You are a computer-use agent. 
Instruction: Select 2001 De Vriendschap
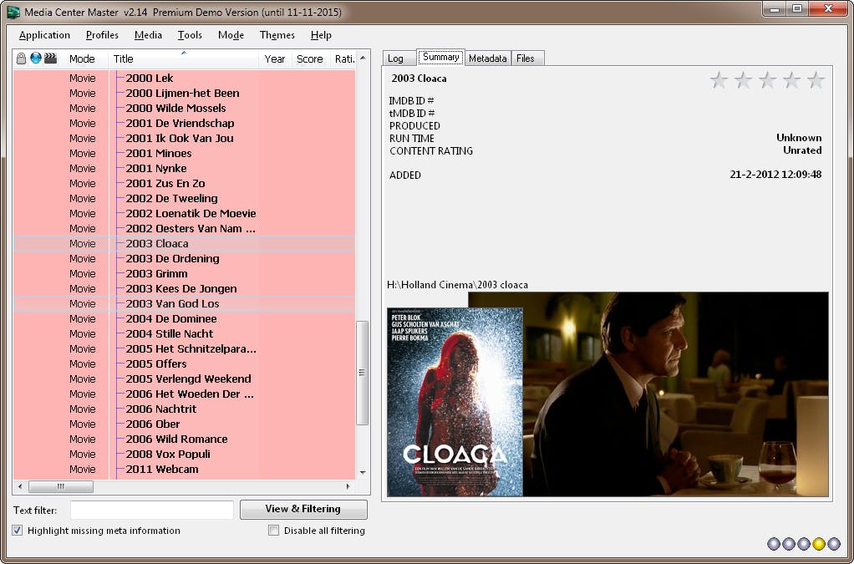184,123
